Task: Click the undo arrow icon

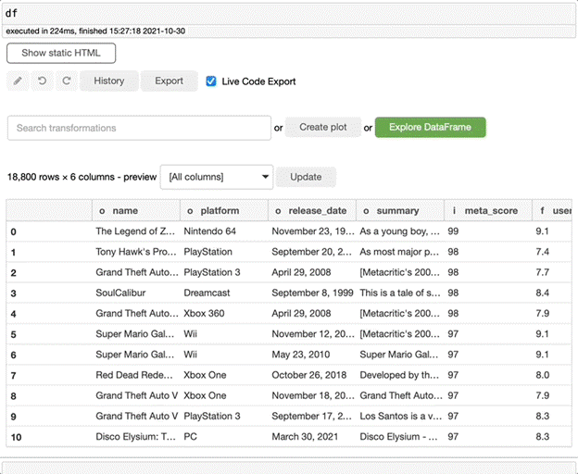Action: (x=43, y=81)
